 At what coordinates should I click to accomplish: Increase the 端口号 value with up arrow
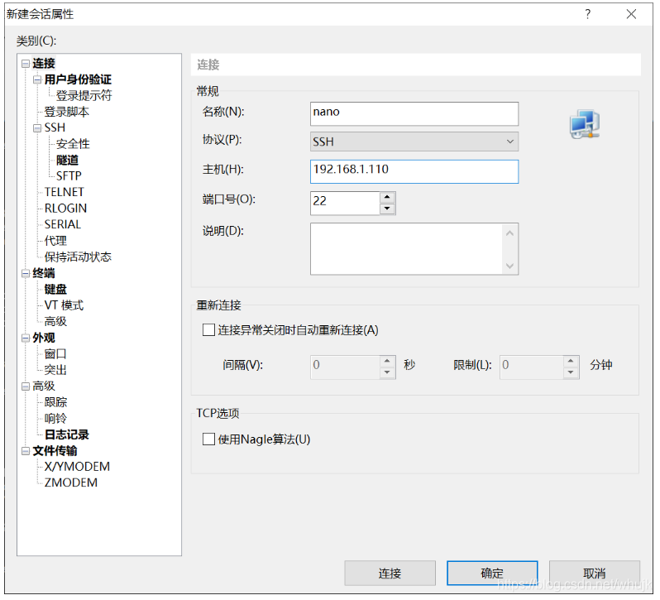(x=387, y=197)
